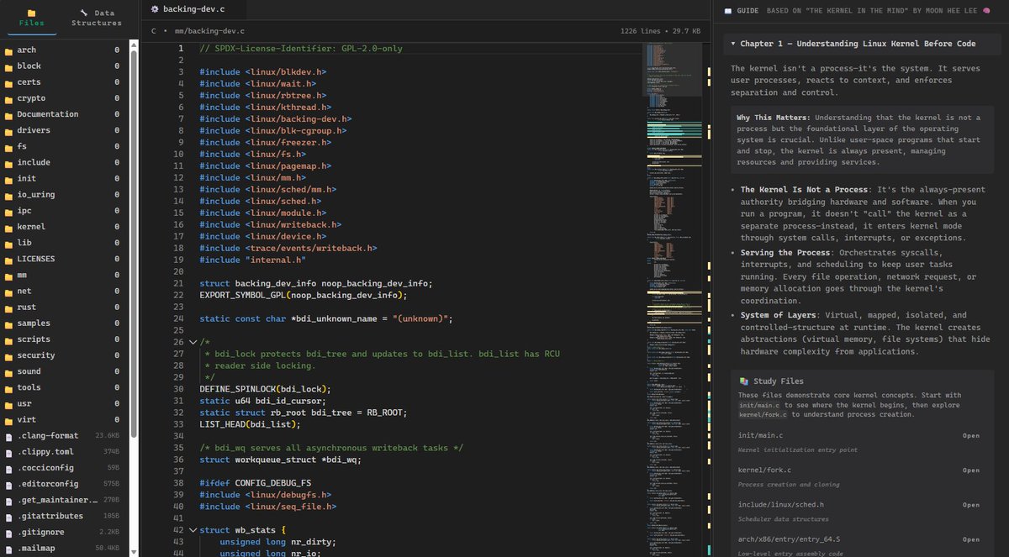The width and height of the screenshot is (1009, 557).
Task: Click the 'System of Layers' bullet
Action: [x=867, y=334]
